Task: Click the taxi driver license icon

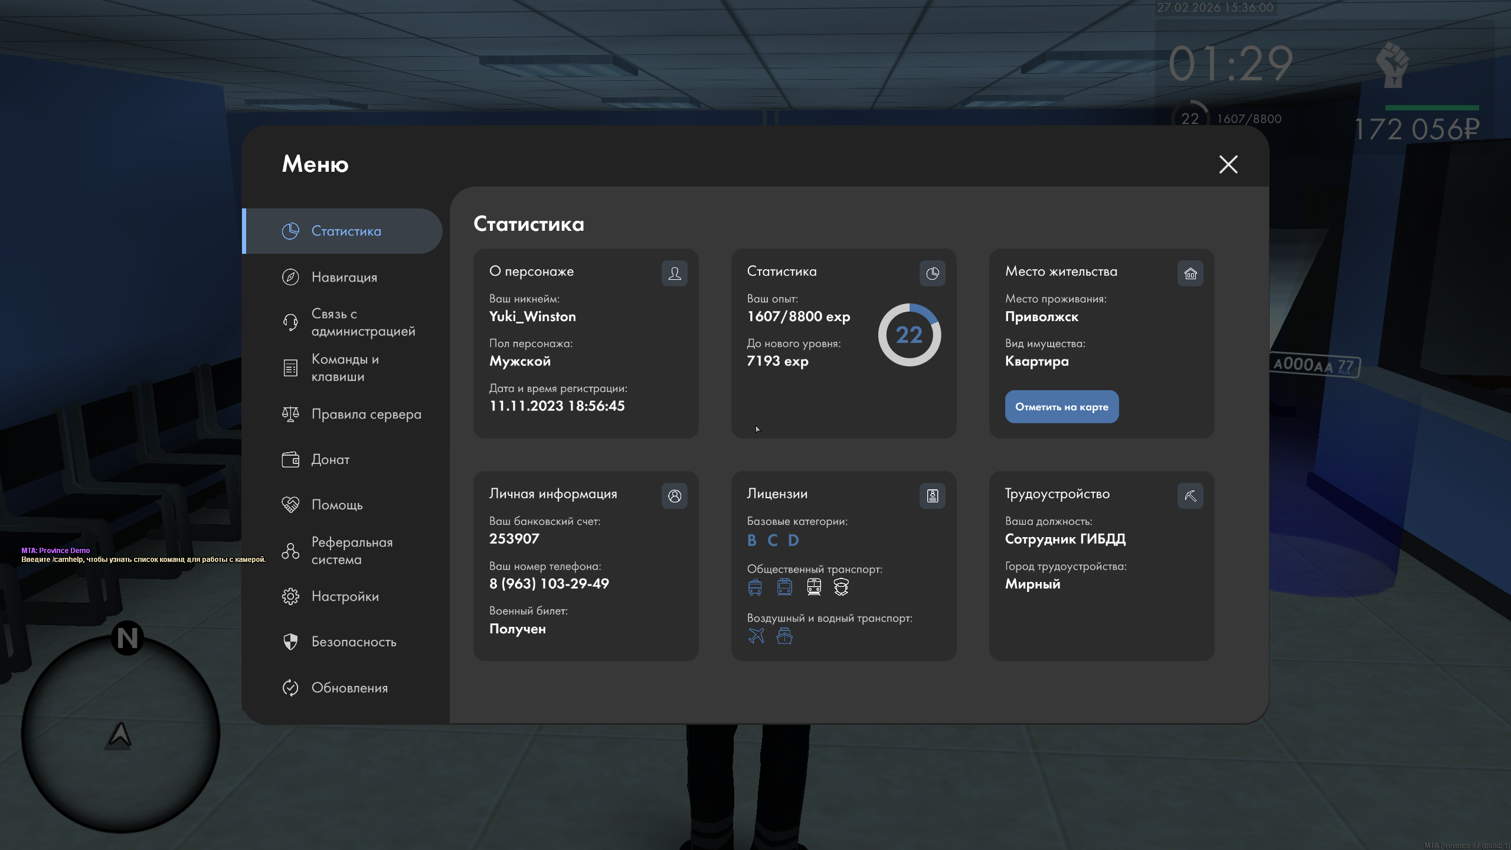Action: click(841, 587)
